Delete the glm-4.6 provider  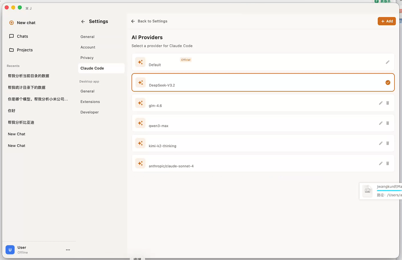point(387,103)
